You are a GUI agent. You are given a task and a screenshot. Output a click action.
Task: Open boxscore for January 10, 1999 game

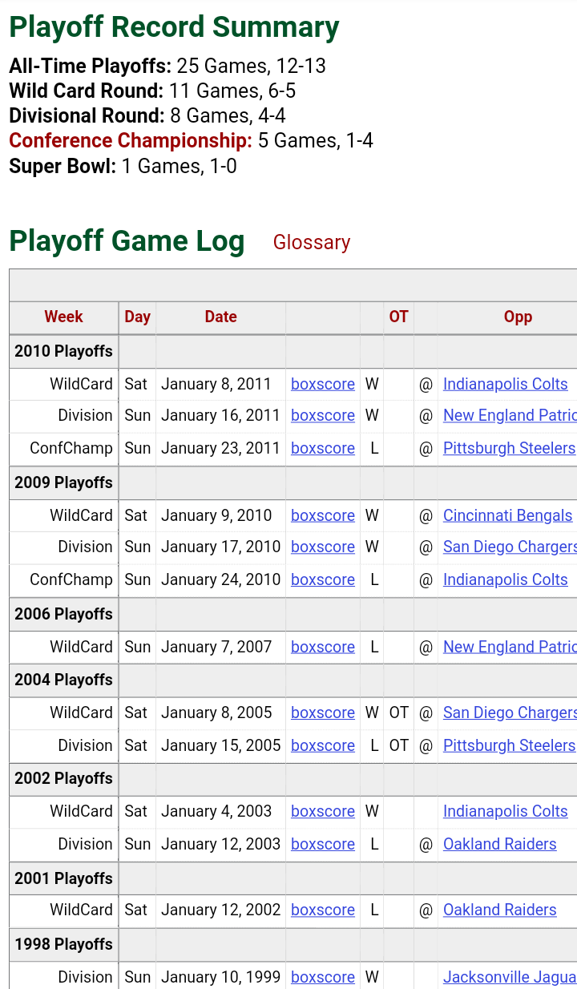click(x=323, y=977)
